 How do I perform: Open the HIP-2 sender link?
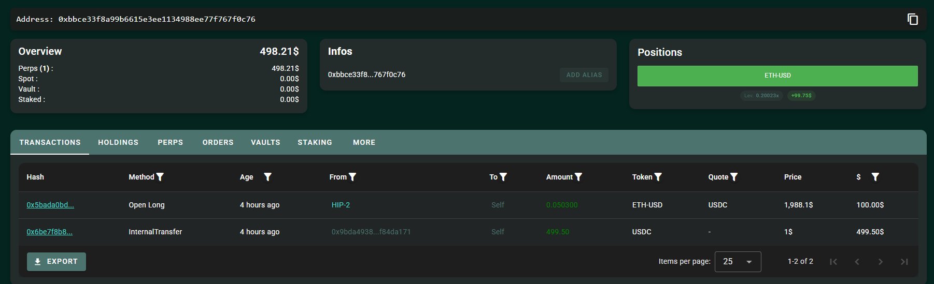341,205
